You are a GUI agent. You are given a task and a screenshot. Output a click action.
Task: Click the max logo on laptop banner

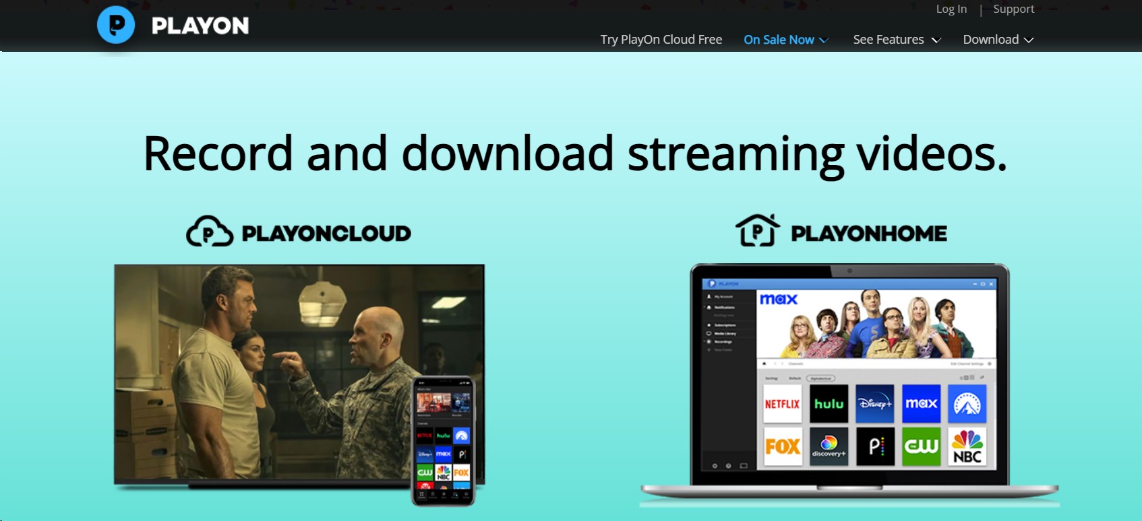coord(779,299)
